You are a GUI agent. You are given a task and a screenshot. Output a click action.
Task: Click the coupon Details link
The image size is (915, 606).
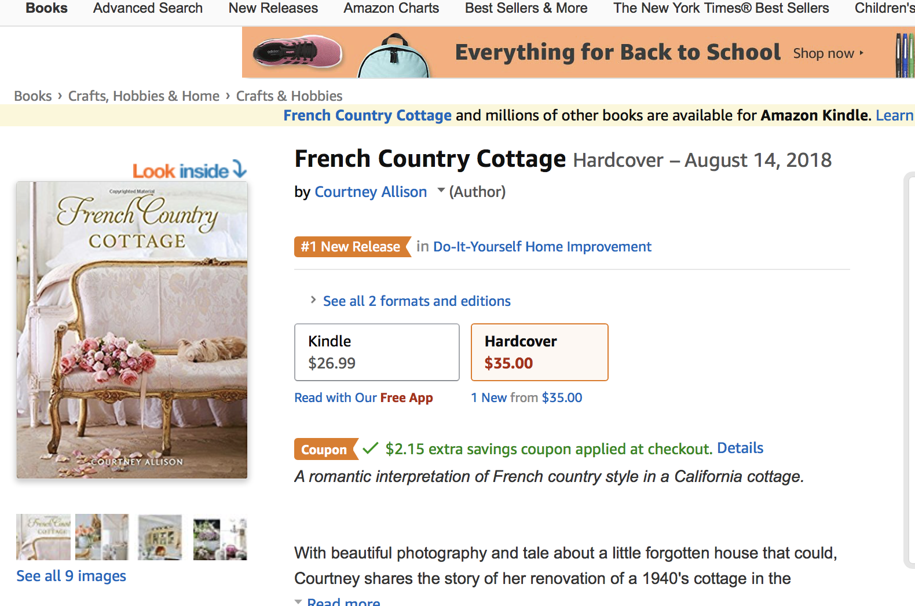click(740, 448)
